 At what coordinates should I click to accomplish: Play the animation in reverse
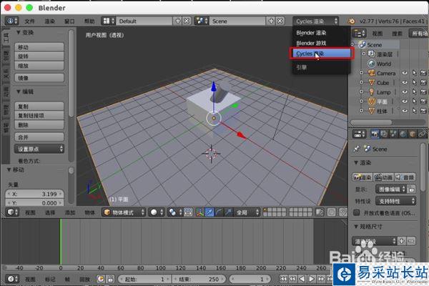[x=302, y=279]
